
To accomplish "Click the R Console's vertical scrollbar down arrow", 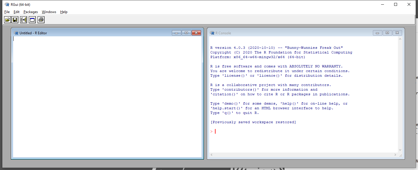I will pyautogui.click(x=400, y=150).
